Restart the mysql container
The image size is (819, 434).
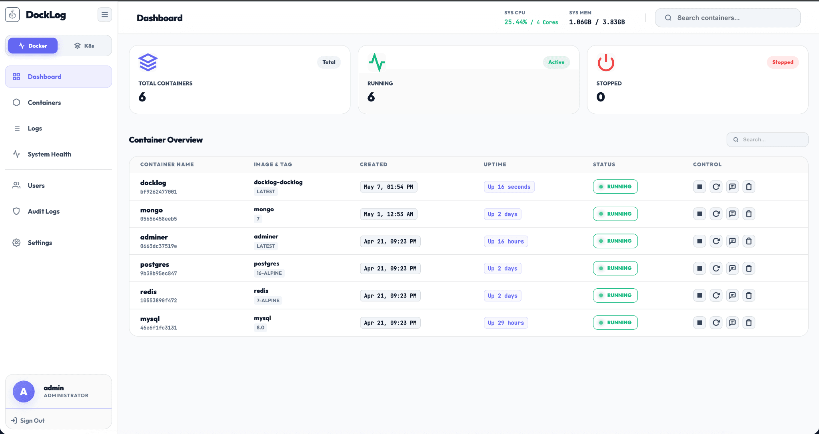click(716, 322)
